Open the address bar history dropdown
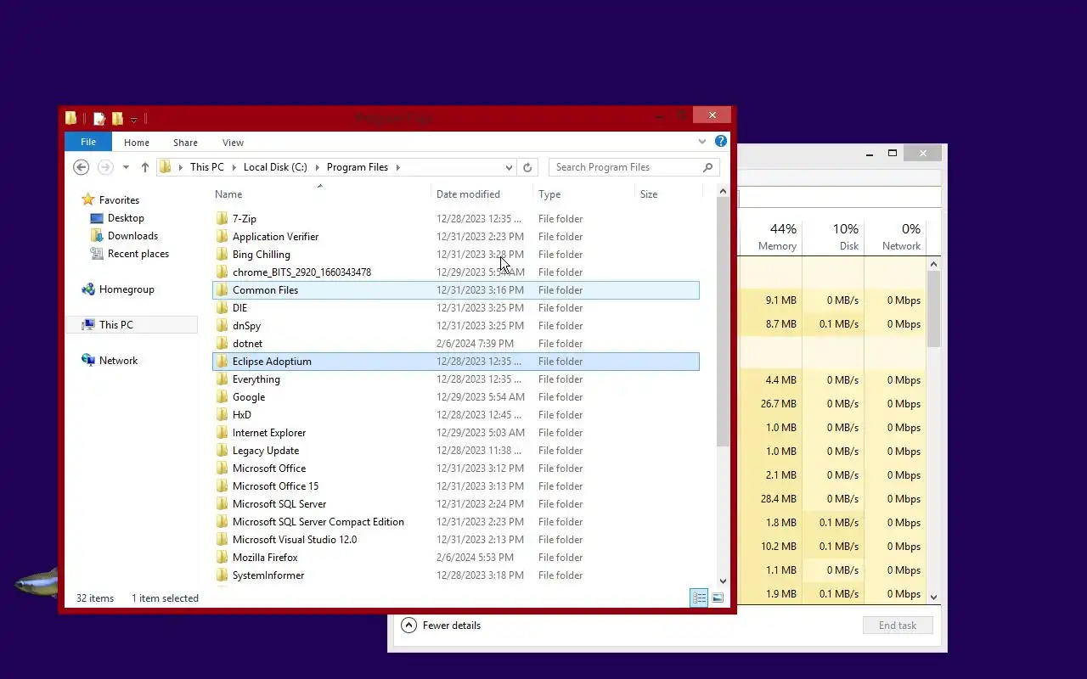This screenshot has height=679, width=1087. pos(509,167)
